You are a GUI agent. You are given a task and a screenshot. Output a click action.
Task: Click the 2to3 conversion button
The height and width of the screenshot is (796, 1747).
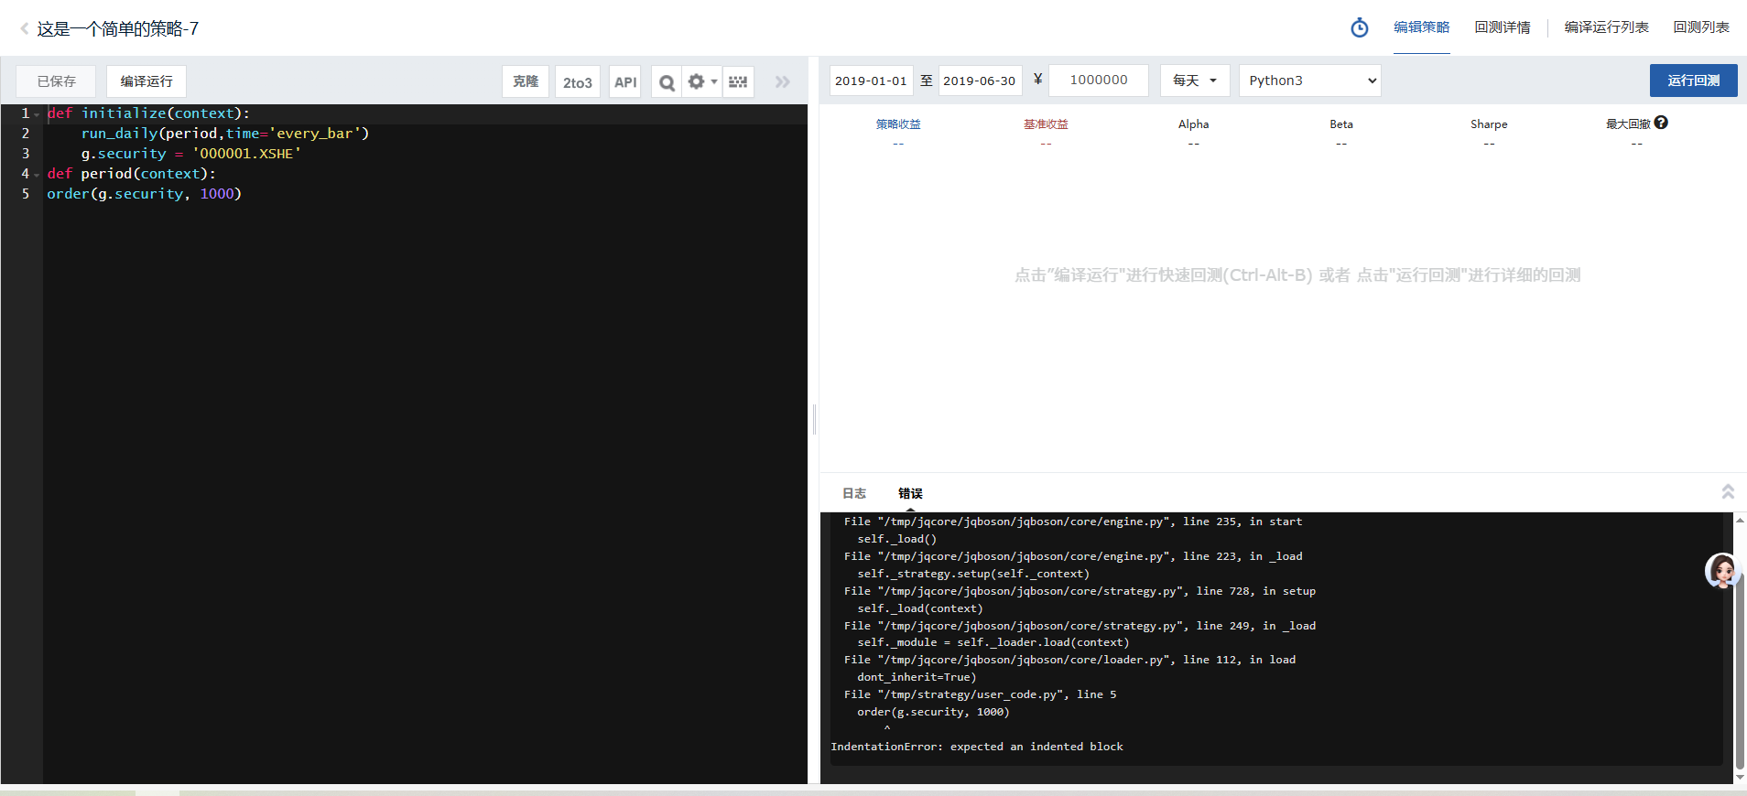[577, 82]
